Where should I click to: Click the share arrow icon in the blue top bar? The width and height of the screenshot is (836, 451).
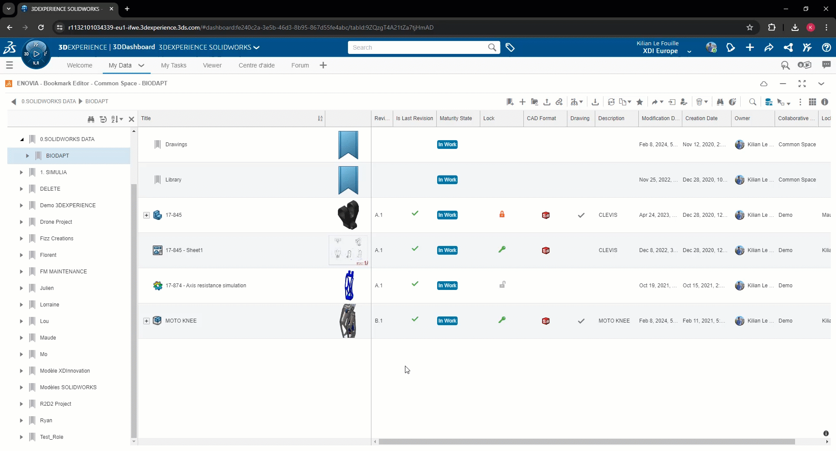tap(769, 47)
